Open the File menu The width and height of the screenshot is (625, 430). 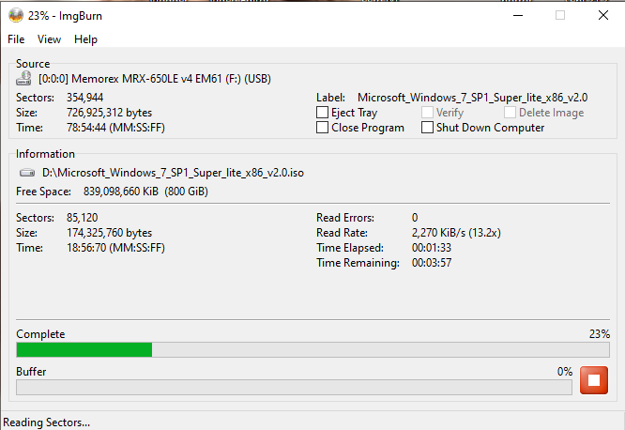pos(16,39)
